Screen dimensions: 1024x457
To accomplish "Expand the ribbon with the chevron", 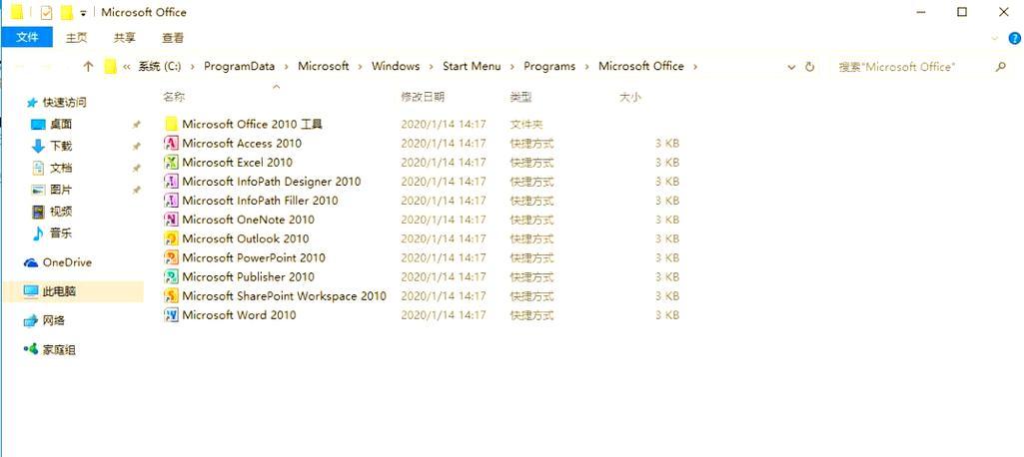I will point(995,39).
